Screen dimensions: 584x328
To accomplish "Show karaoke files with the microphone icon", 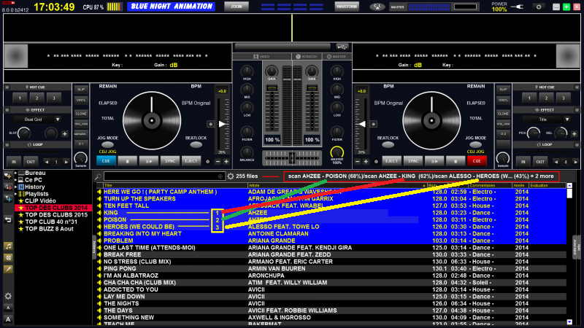I will (x=8, y=269).
